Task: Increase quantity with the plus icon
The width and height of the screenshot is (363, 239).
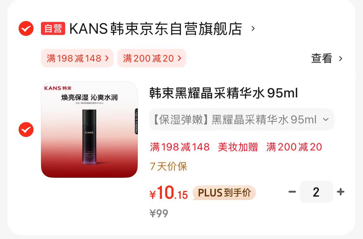Action: tap(341, 192)
